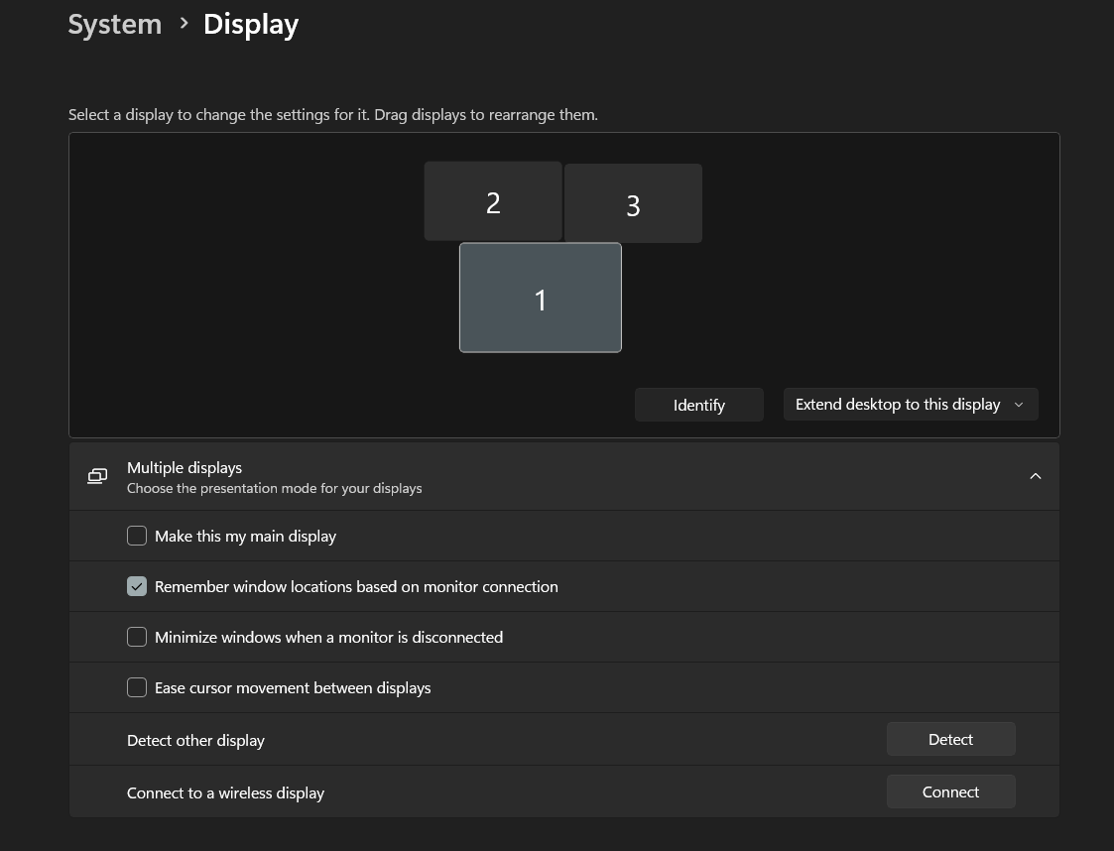Check Make this my main display
1114x851 pixels.
coord(137,536)
